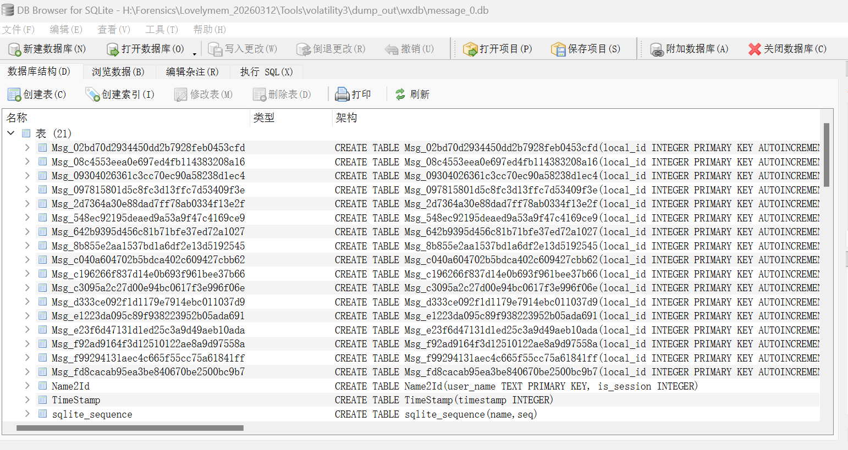848x450 pixels.
Task: Expand table Msg_c196266f837d14e0b693f961bee37b66
Action: coord(27,274)
